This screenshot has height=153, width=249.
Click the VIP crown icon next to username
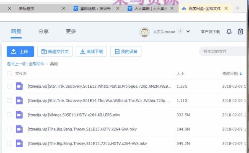[x=180, y=31]
